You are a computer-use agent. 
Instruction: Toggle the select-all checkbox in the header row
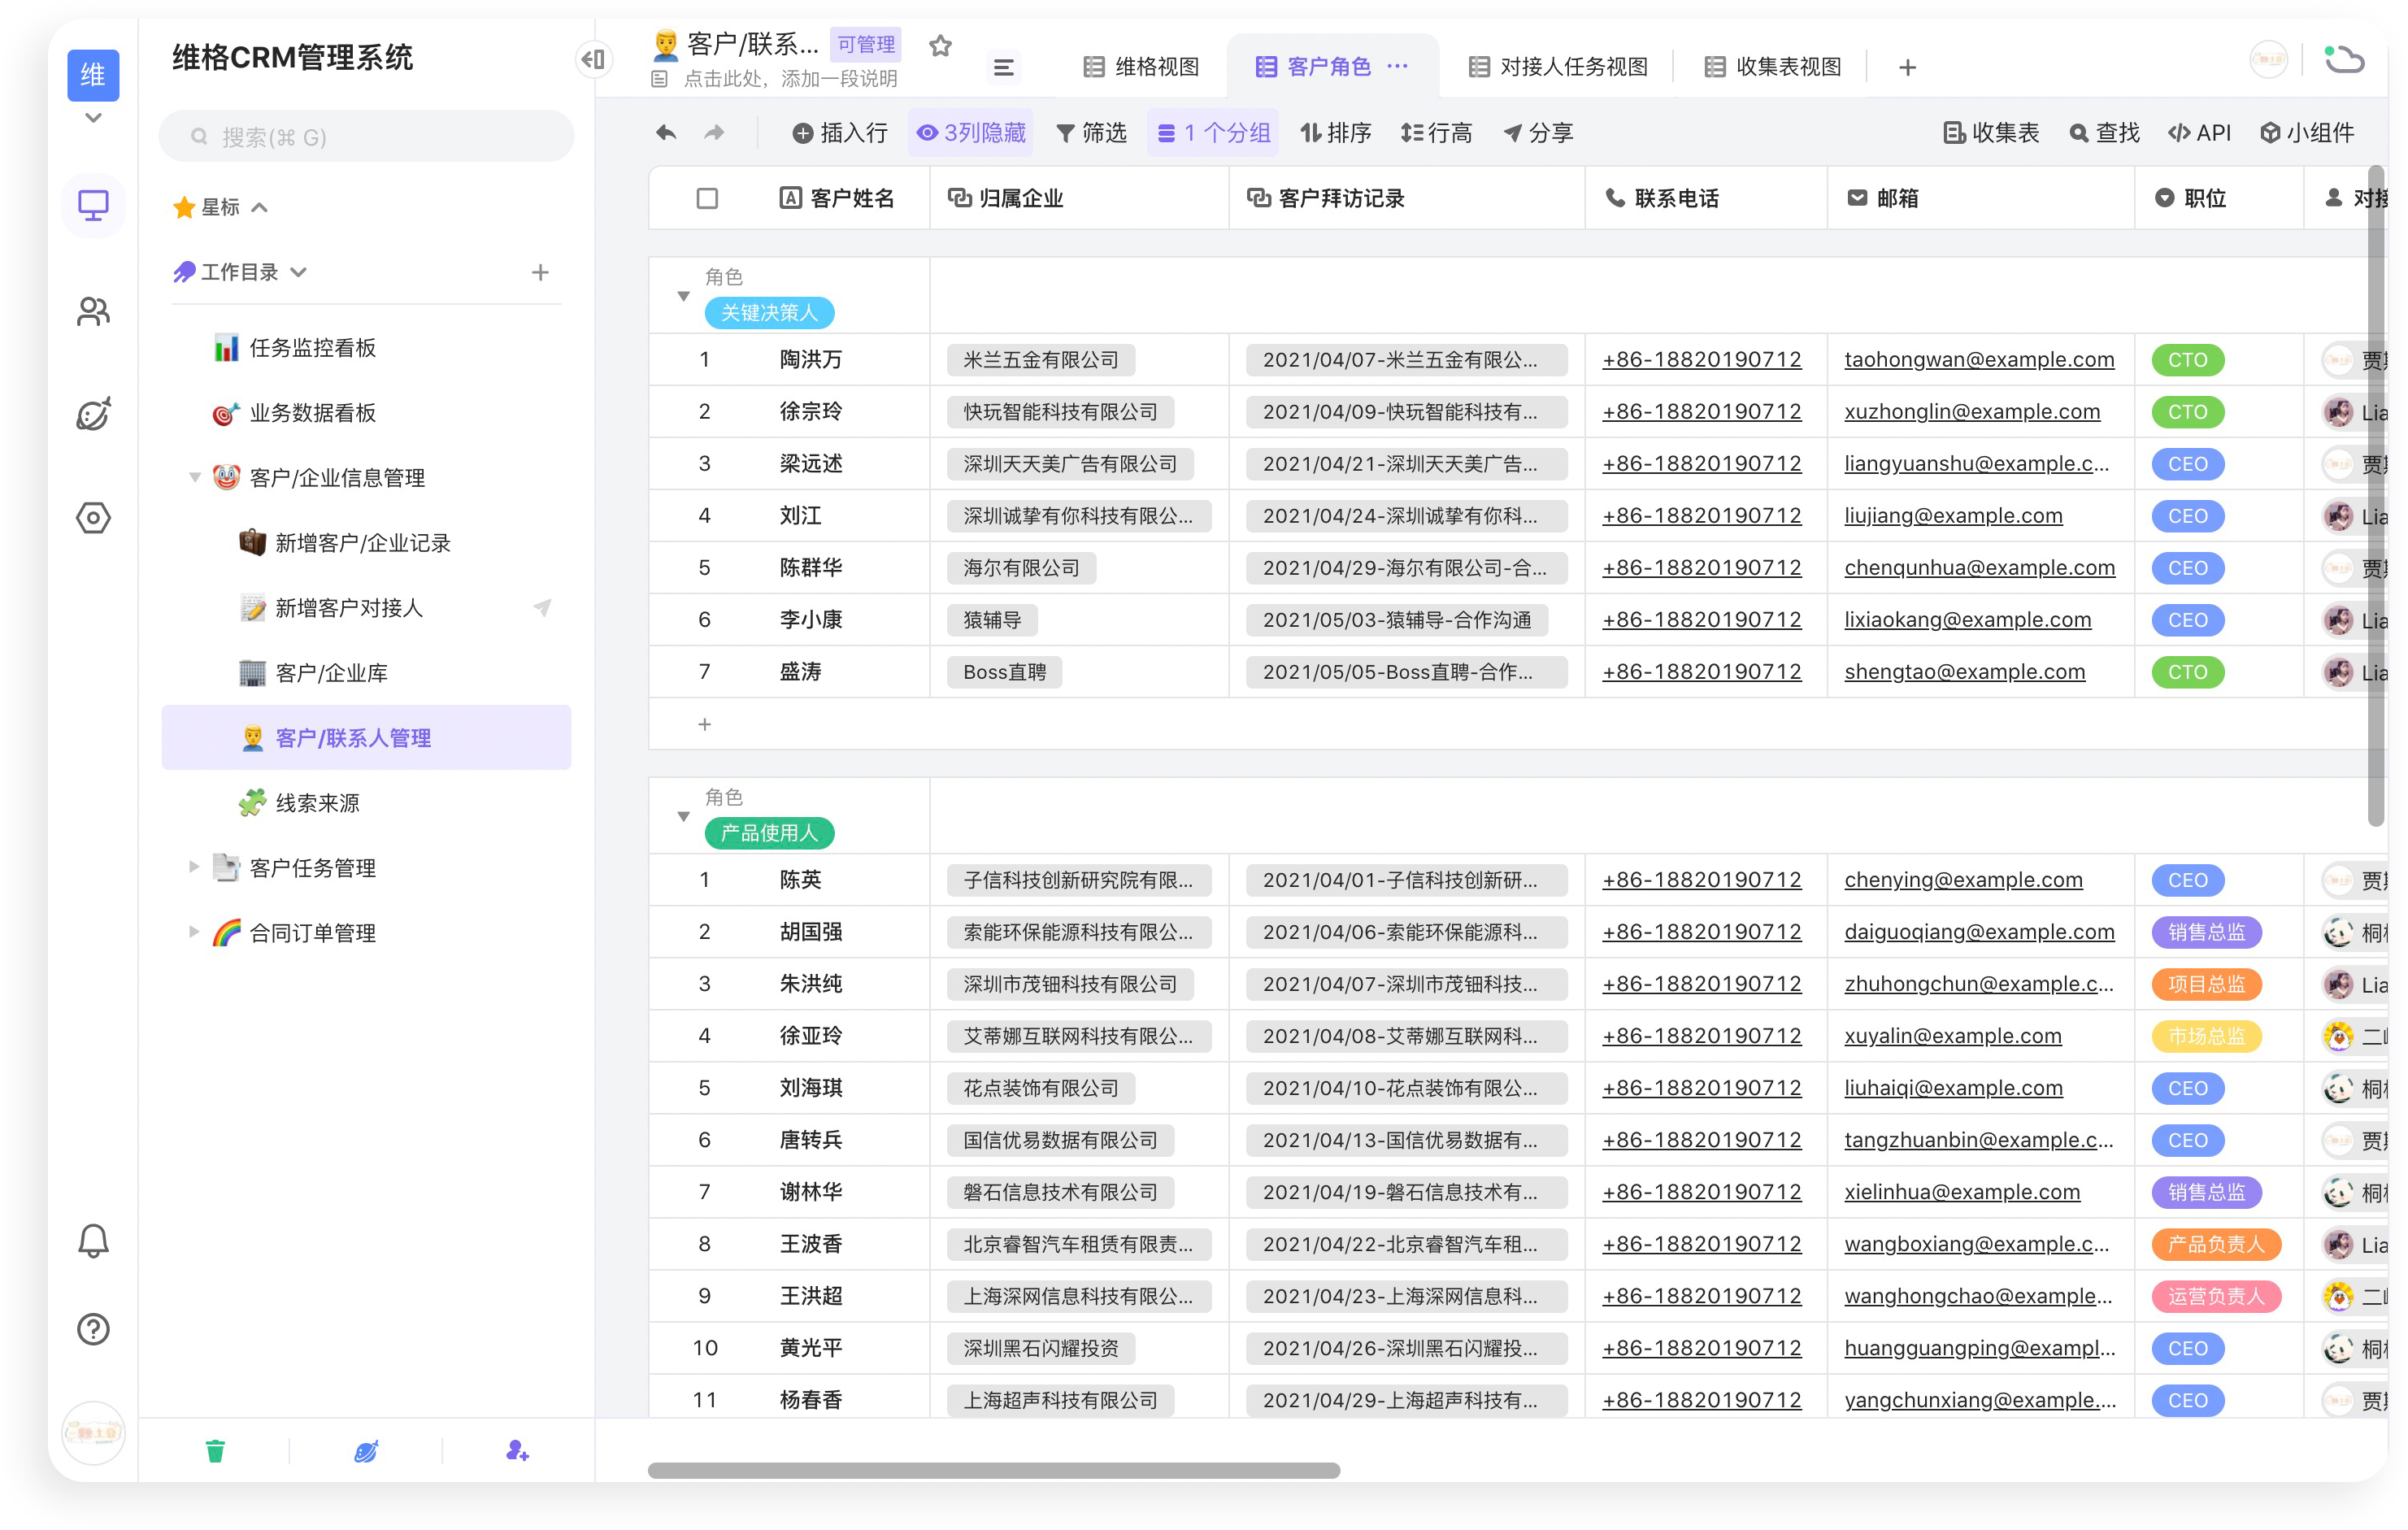pyautogui.click(x=707, y=198)
